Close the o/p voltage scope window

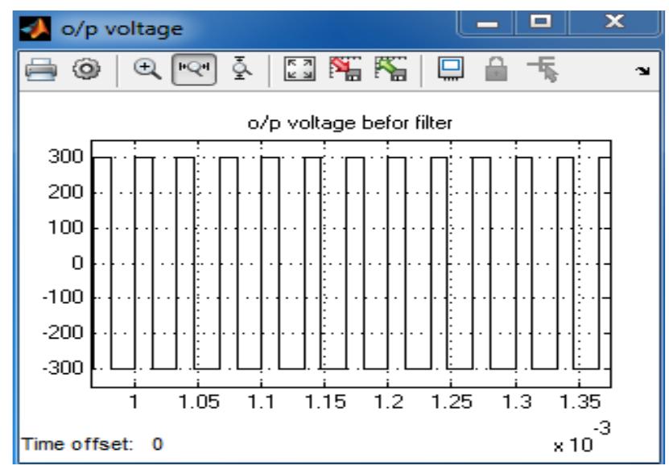click(614, 22)
